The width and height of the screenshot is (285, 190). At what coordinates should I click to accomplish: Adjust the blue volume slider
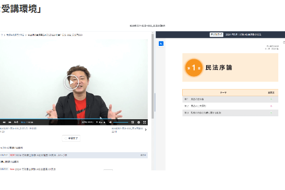coord(121,123)
